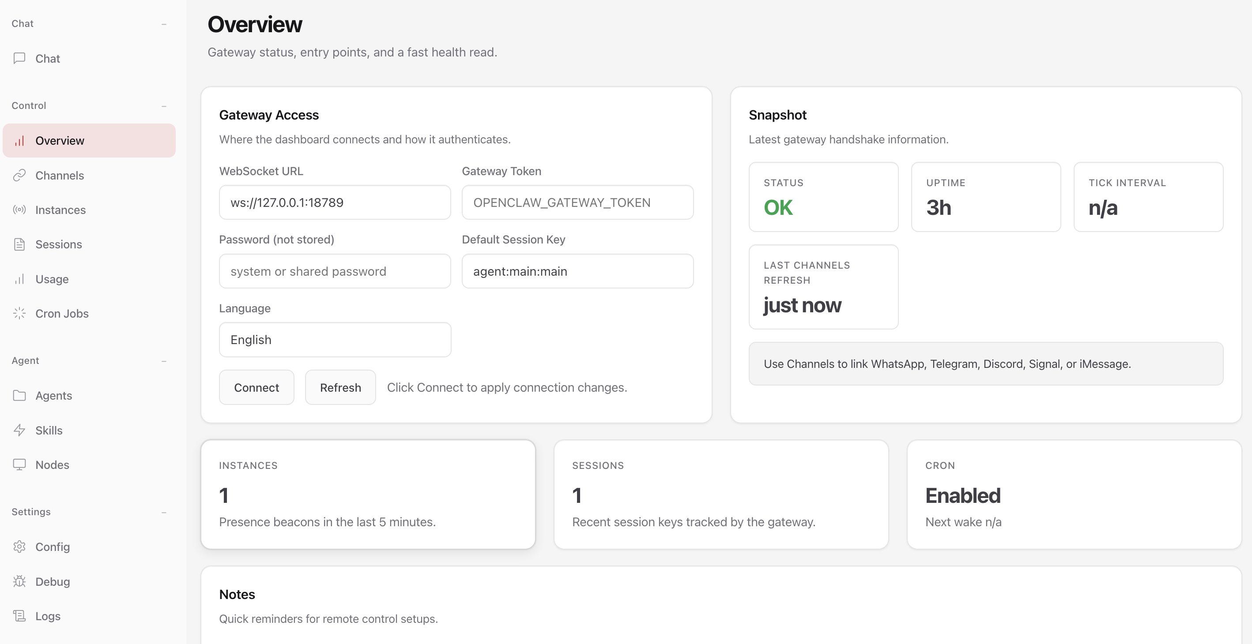This screenshot has height=644, width=1252.
Task: Open Sessions using the document icon
Action: pos(19,244)
